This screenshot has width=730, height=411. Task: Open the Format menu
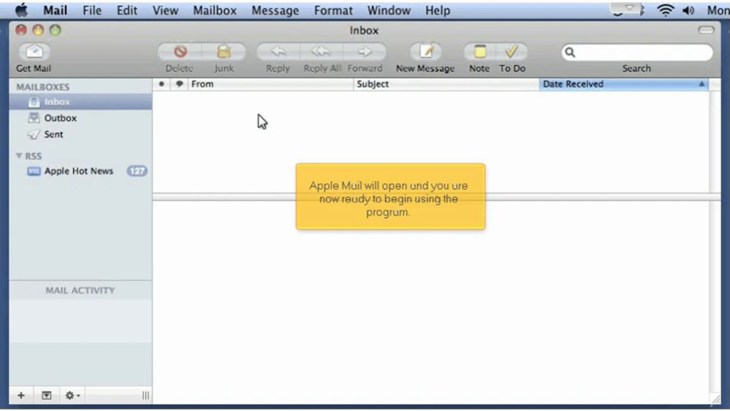[x=333, y=11]
